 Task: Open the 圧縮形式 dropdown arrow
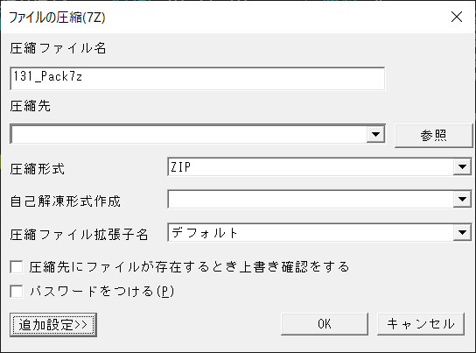[462, 166]
